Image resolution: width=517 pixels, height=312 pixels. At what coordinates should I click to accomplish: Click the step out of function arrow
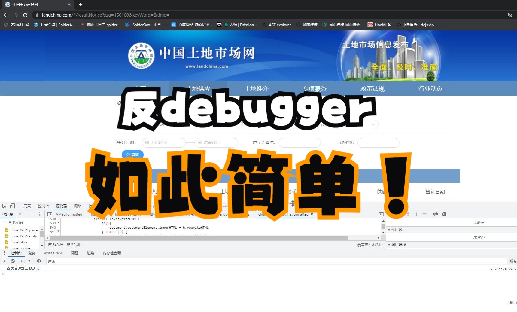[x=416, y=214]
